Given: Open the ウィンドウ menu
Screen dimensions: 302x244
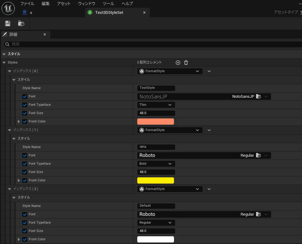Looking at the screenshot, I should [x=87, y=4].
